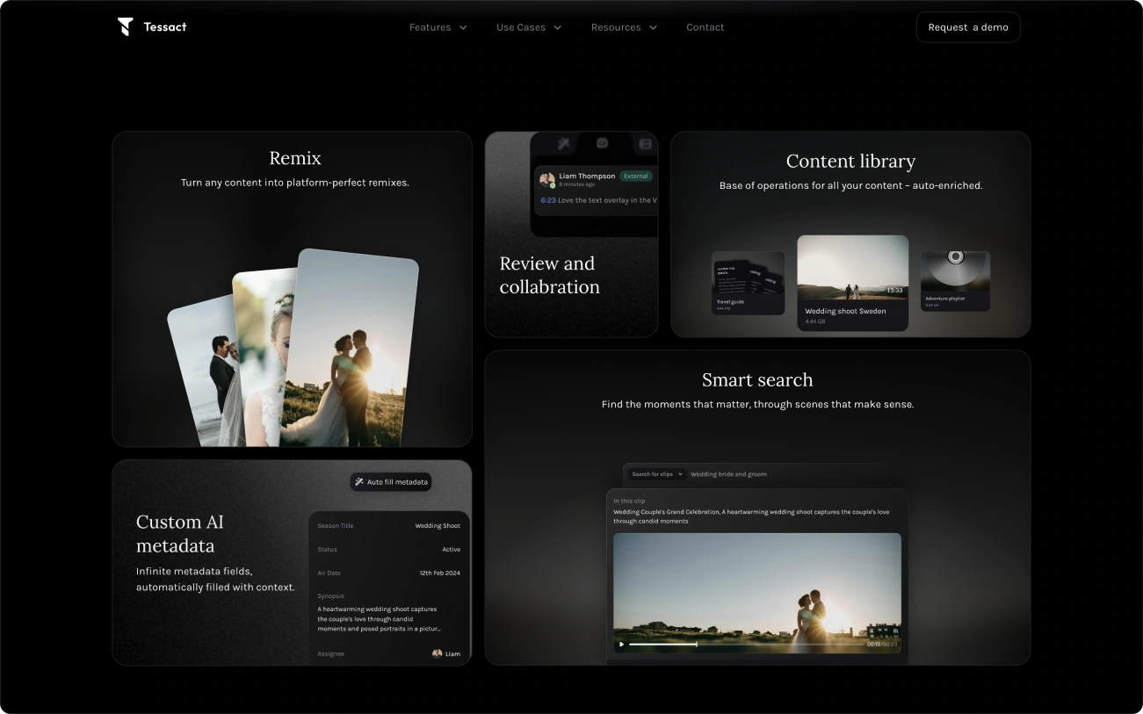
Task: Open the Use Cases dropdown arrow
Action: pos(555,27)
